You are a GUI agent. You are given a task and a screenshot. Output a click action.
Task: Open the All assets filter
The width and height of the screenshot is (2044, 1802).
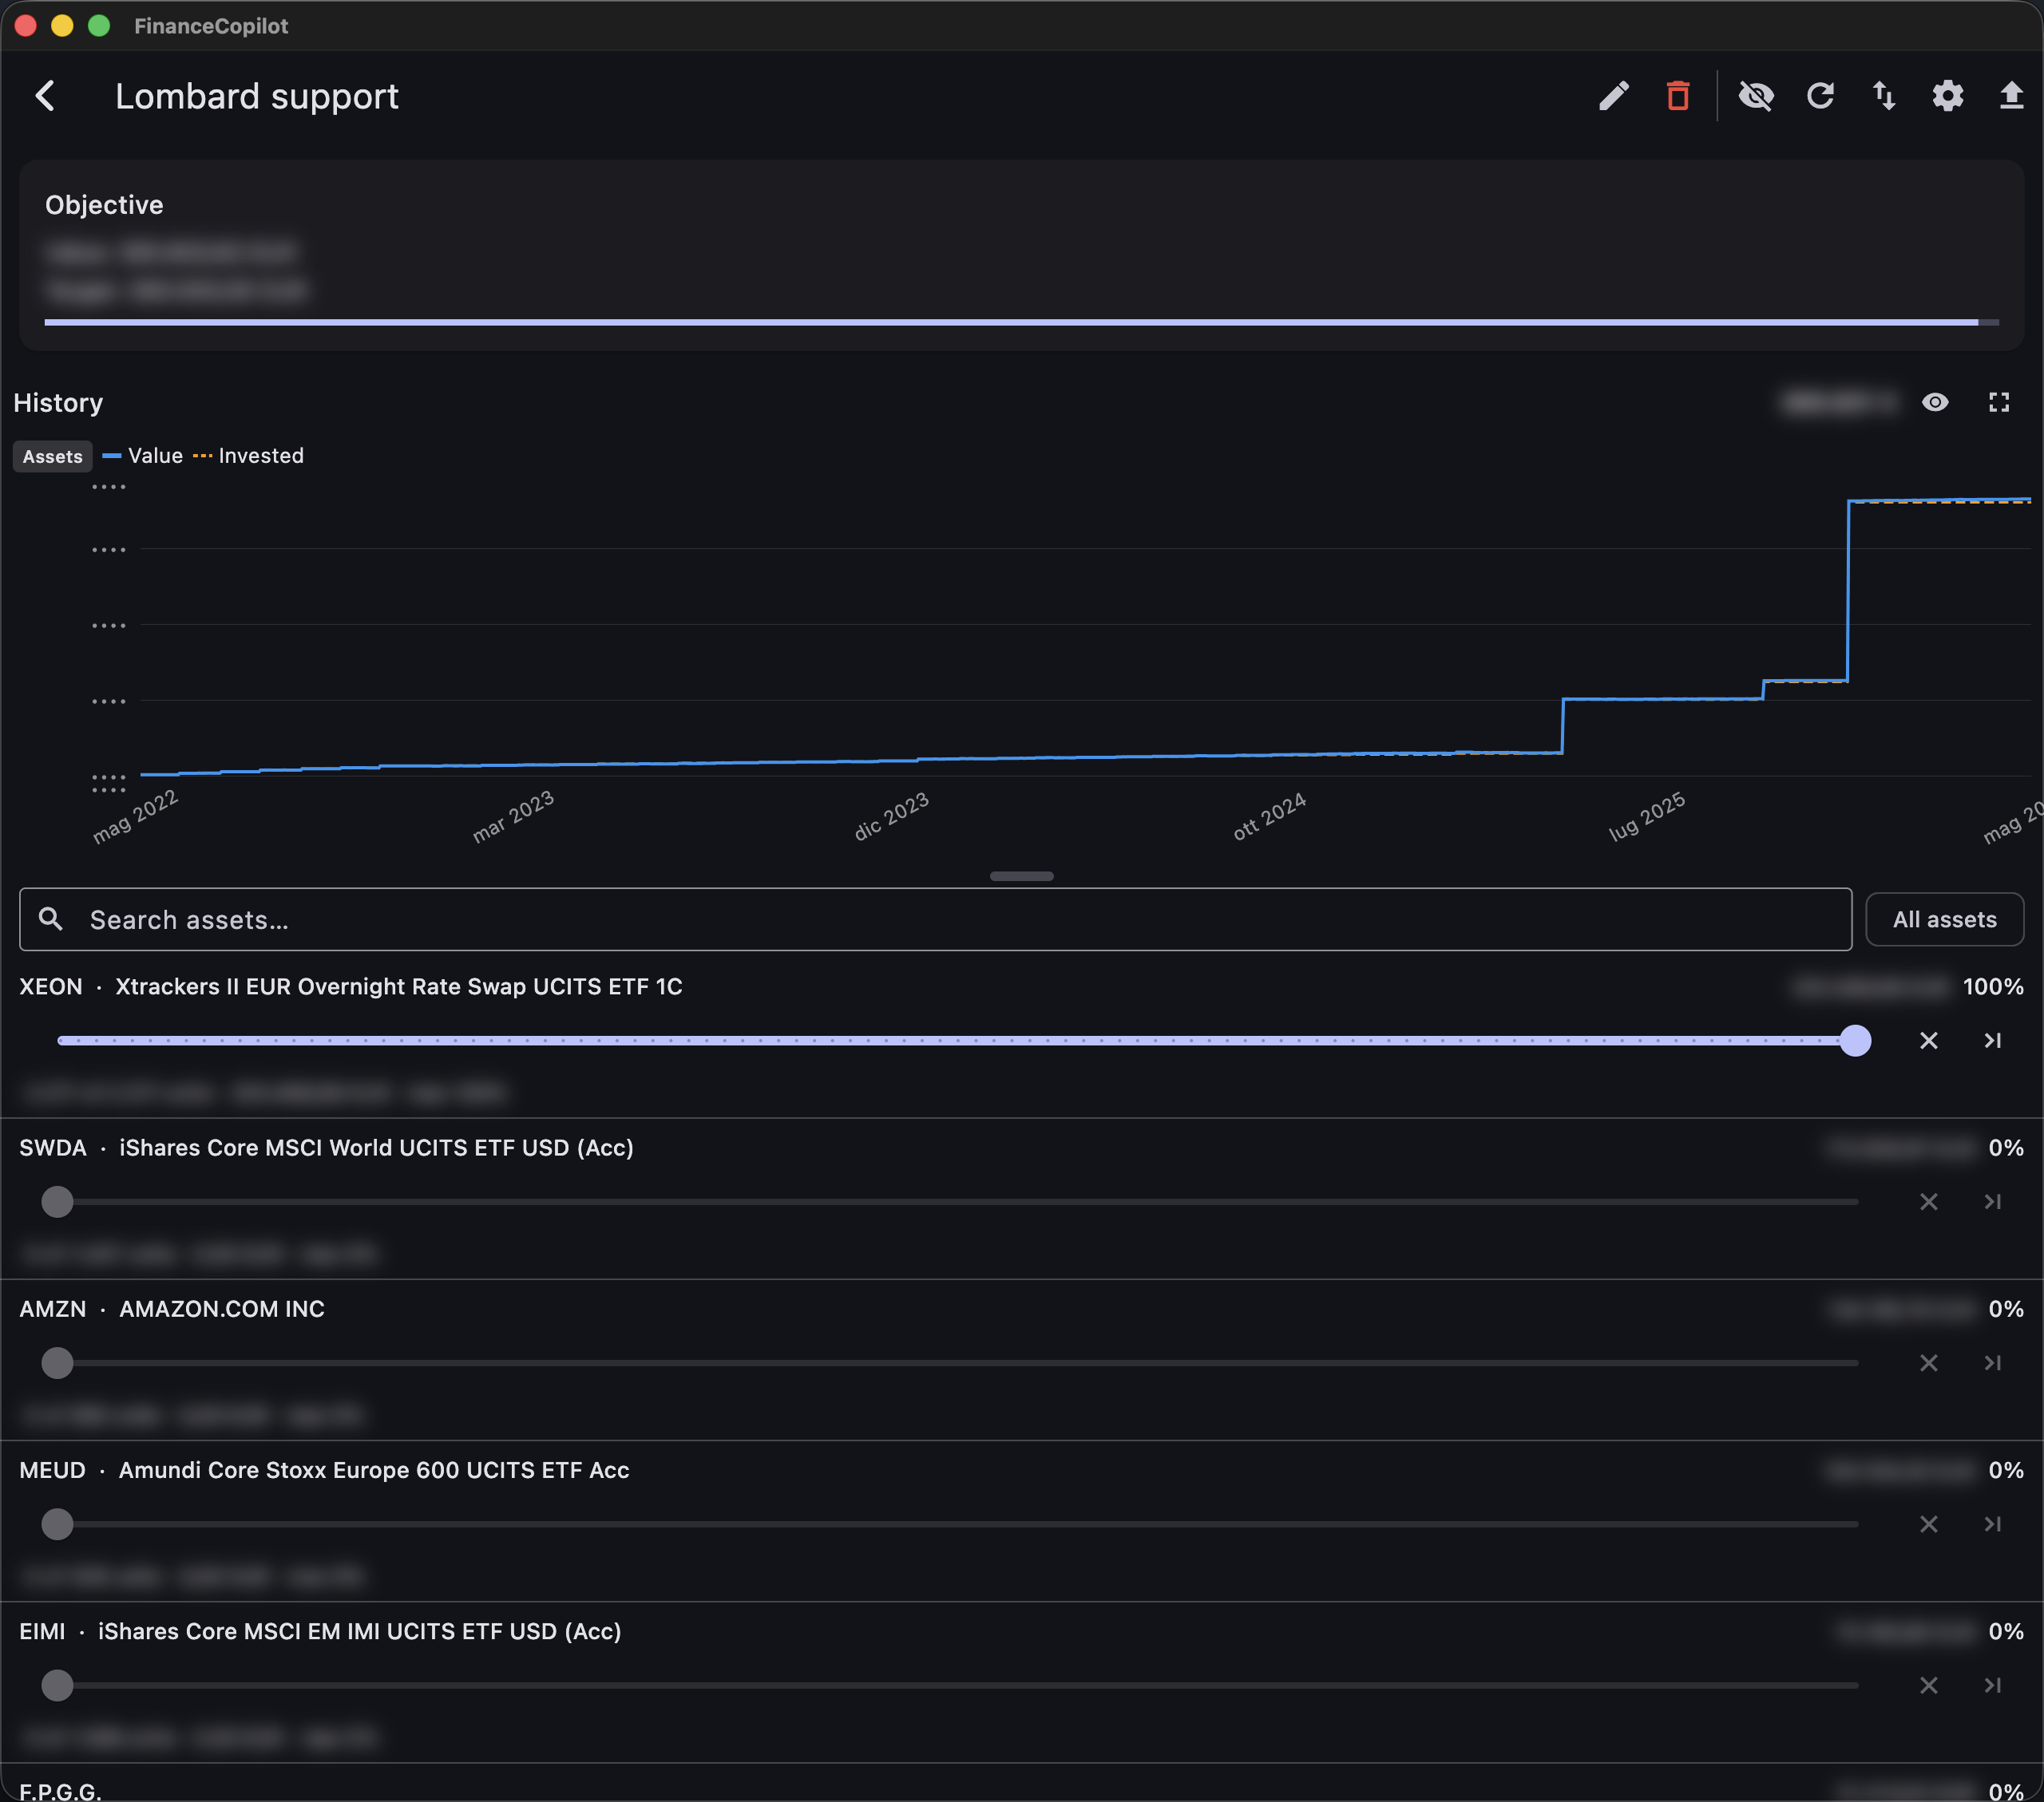pyautogui.click(x=1945, y=919)
